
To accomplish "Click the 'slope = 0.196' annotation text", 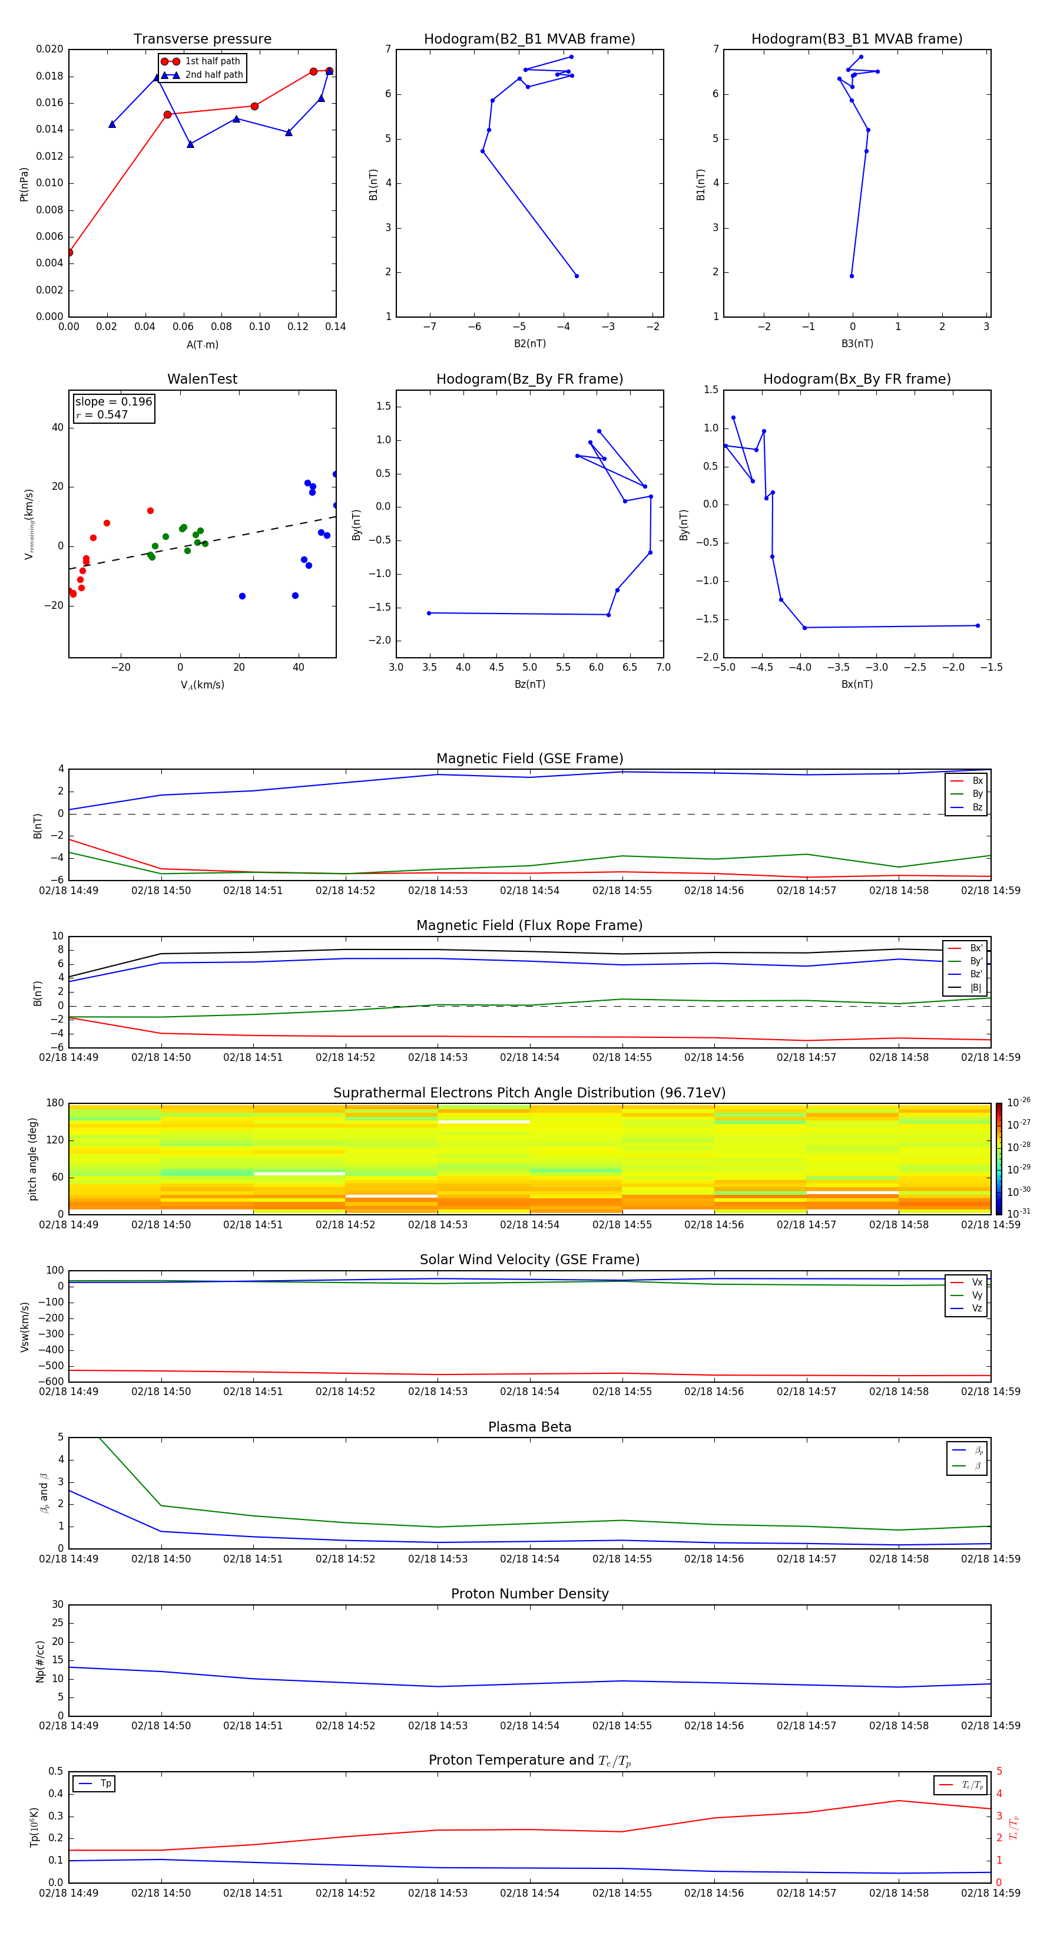I will (x=114, y=402).
